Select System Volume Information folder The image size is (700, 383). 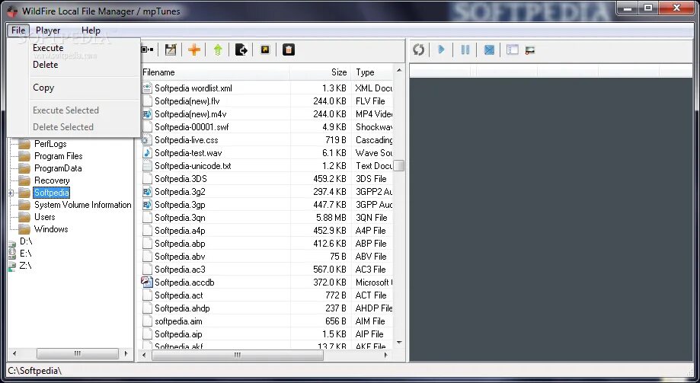(82, 205)
